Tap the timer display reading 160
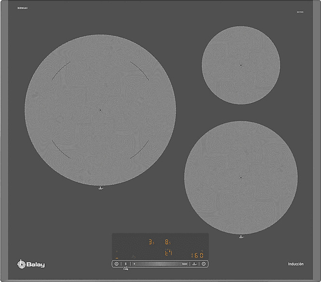Screen dimensions: 321x282 pos(197,254)
